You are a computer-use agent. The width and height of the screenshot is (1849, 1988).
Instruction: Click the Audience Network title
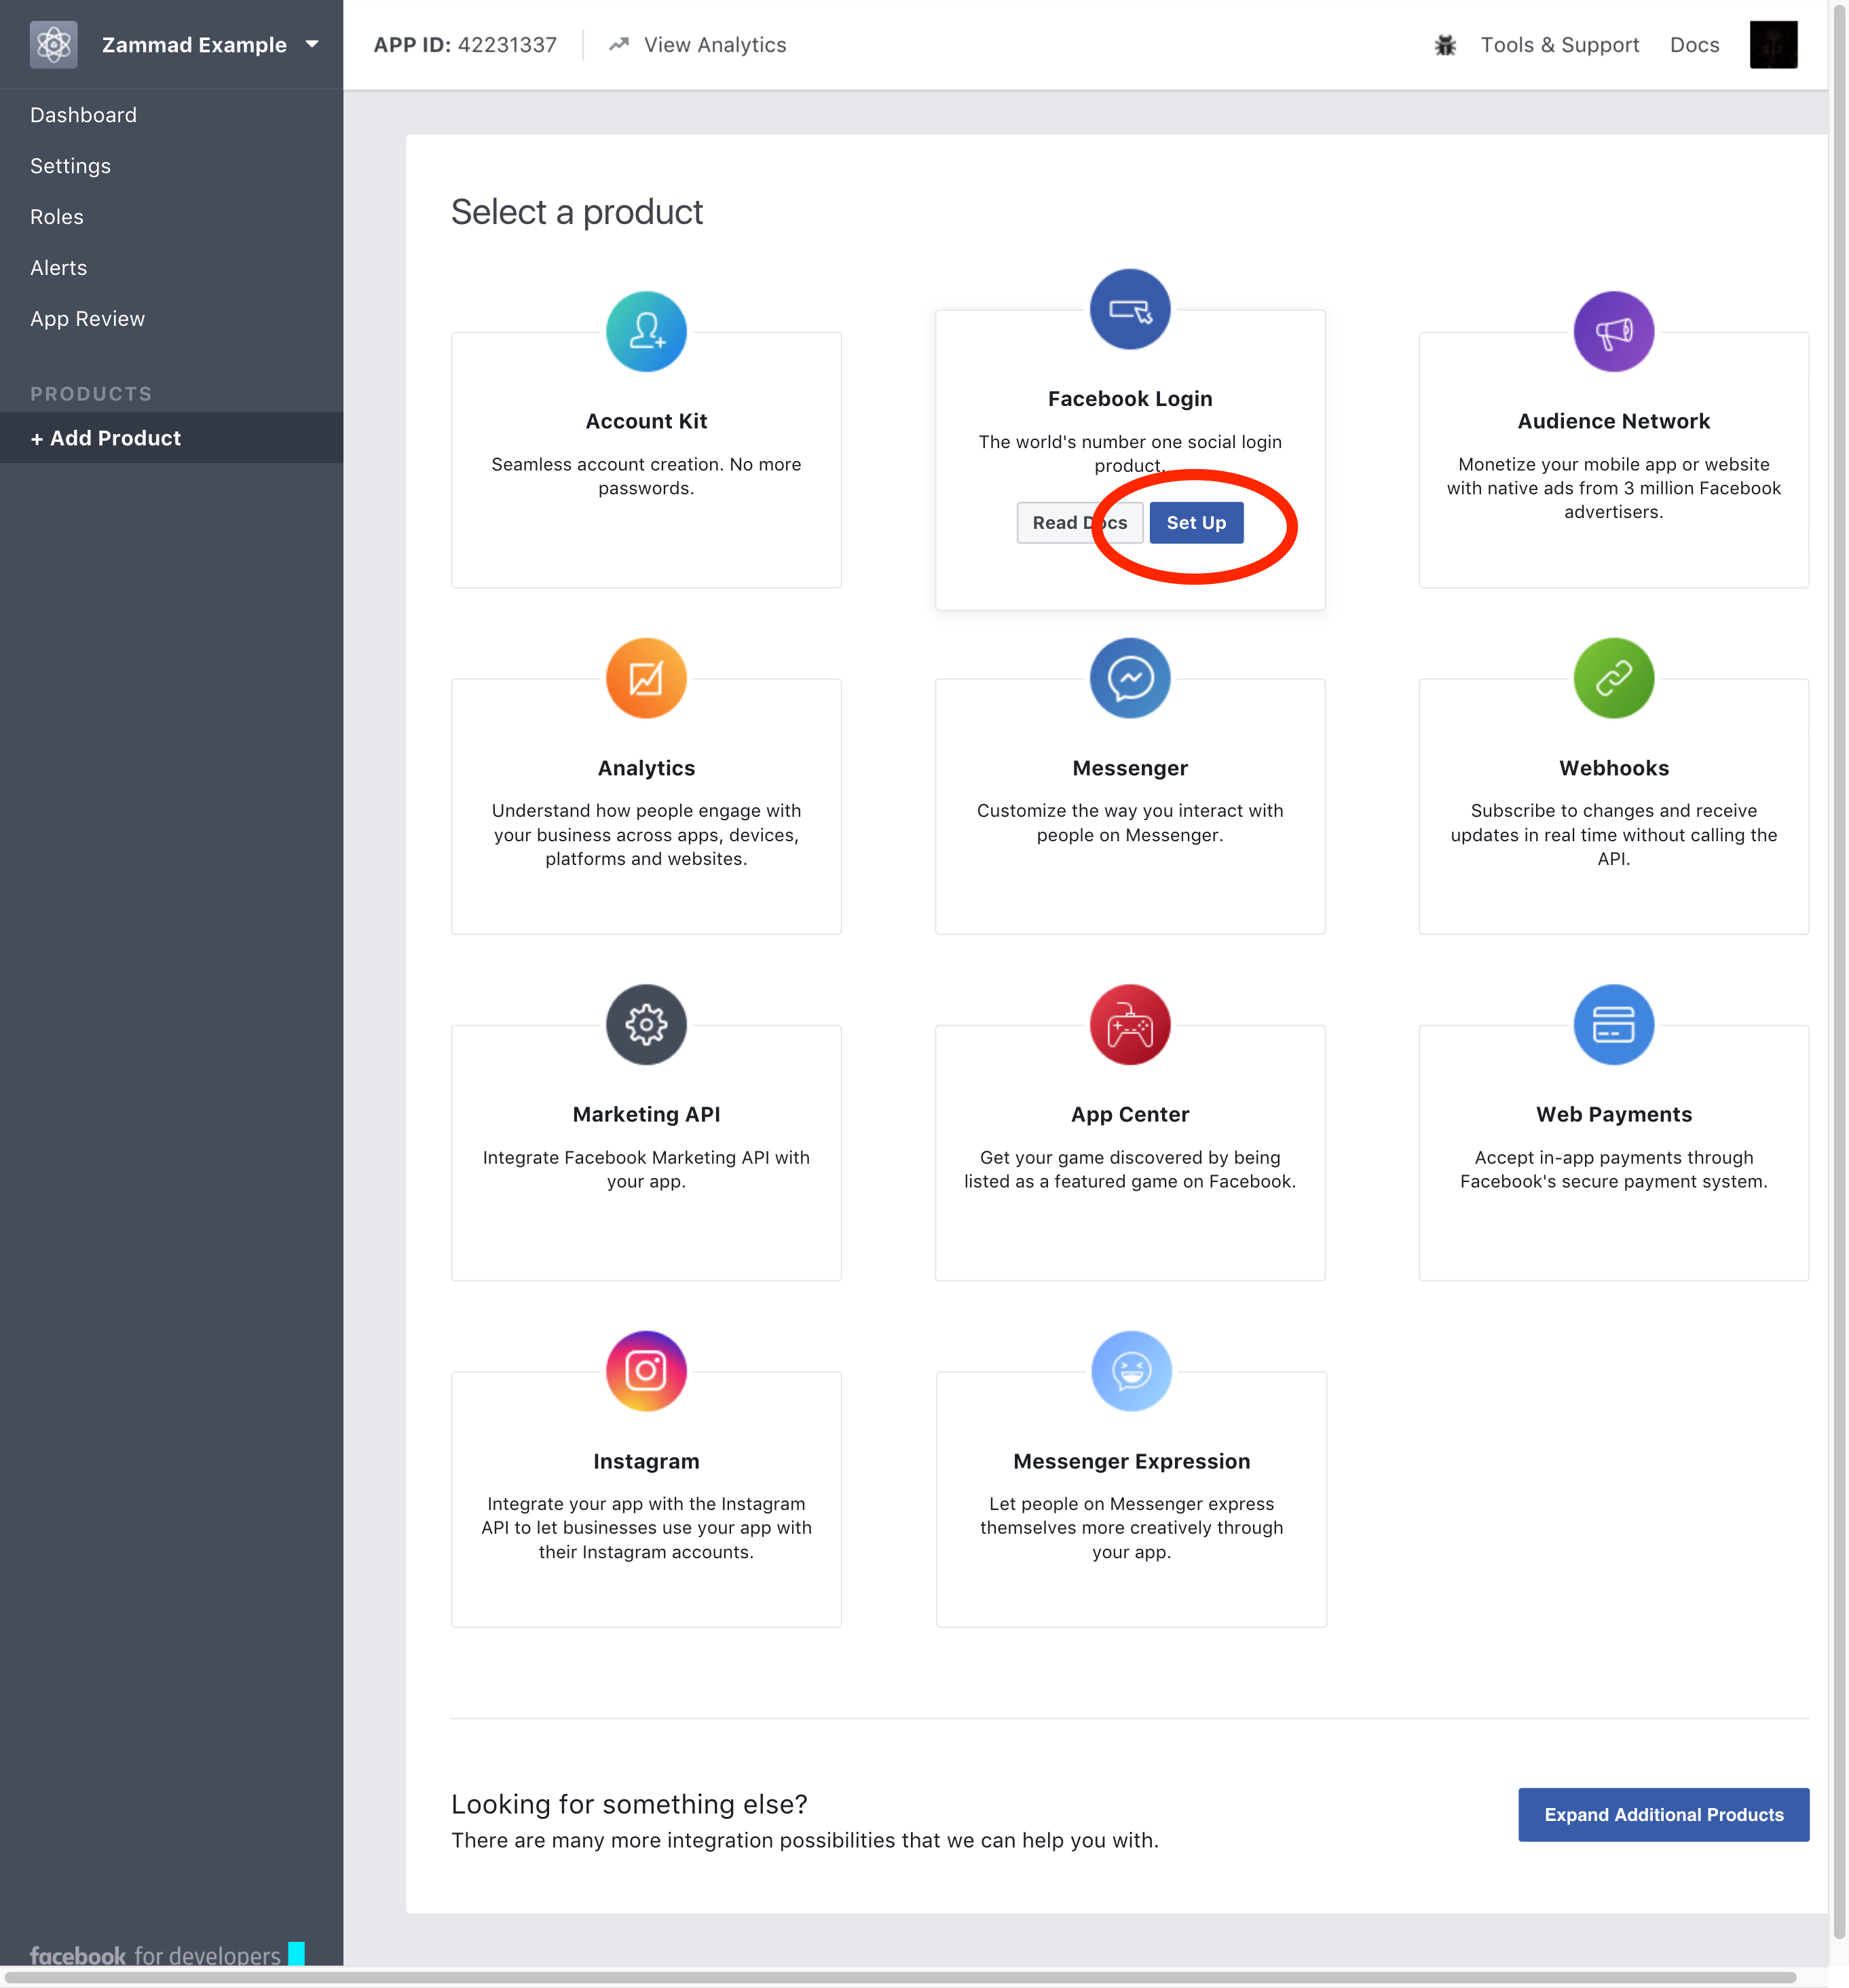click(x=1614, y=421)
